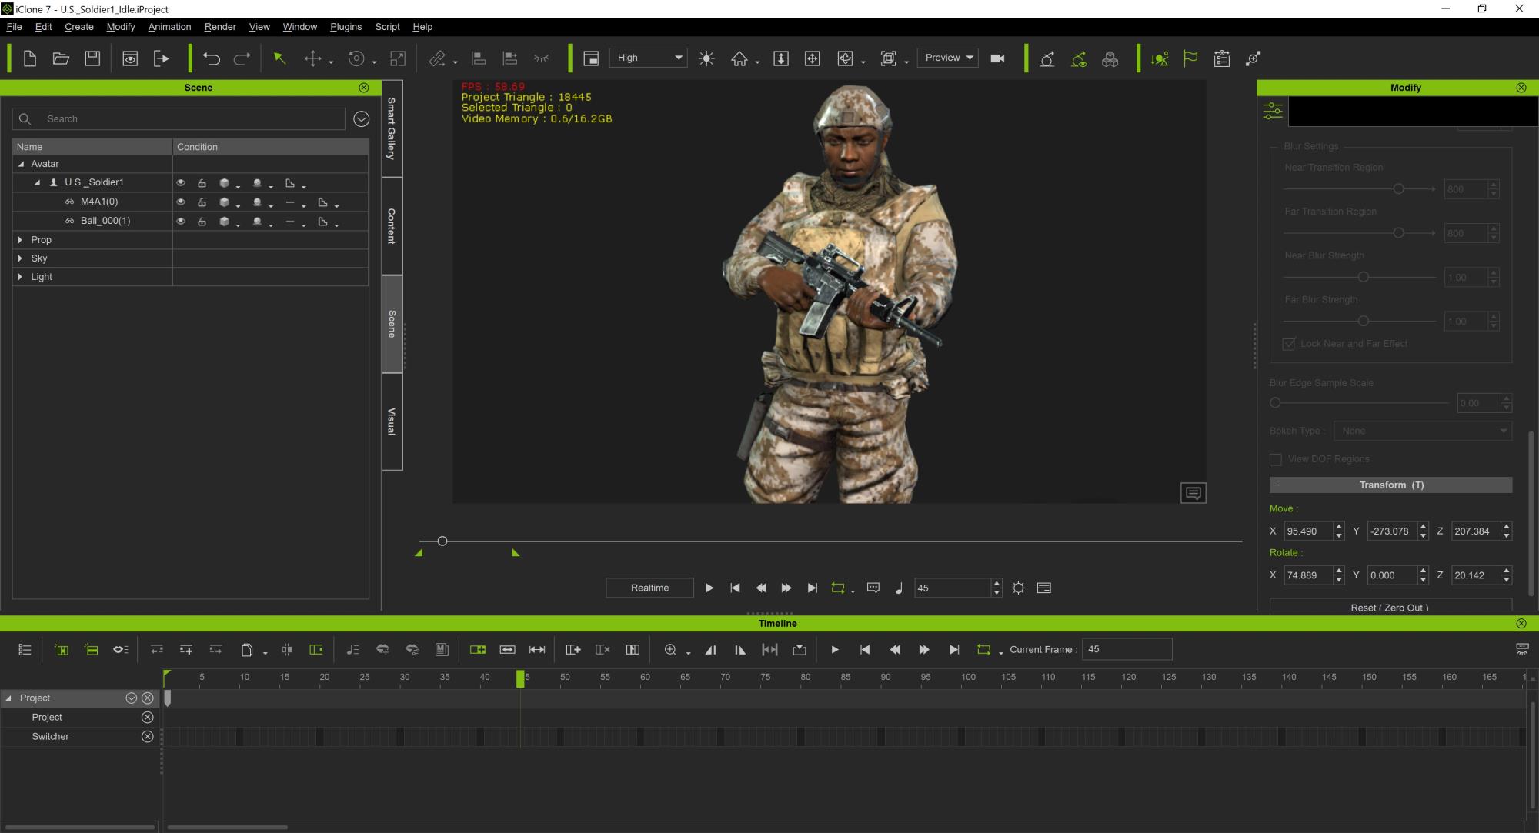The height and width of the screenshot is (833, 1539).
Task: Click the play bar scrubber handle
Action: coord(442,541)
